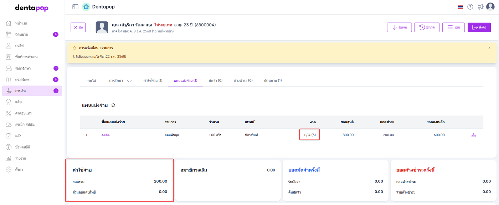Screen dimensions: 499x205
Task: Click การเงิน badge count 1
Action: pyautogui.click(x=56, y=91)
